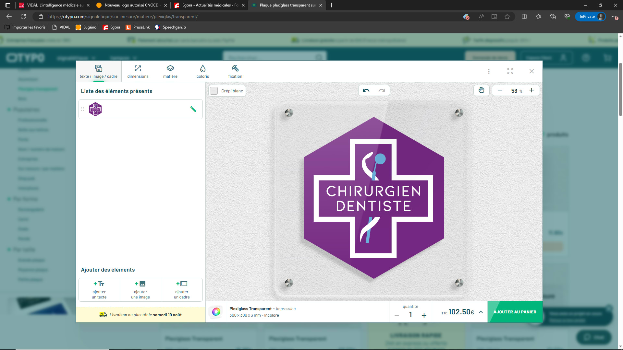623x350 pixels.
Task: Click the zoom-out minus icon
Action: pyautogui.click(x=500, y=90)
